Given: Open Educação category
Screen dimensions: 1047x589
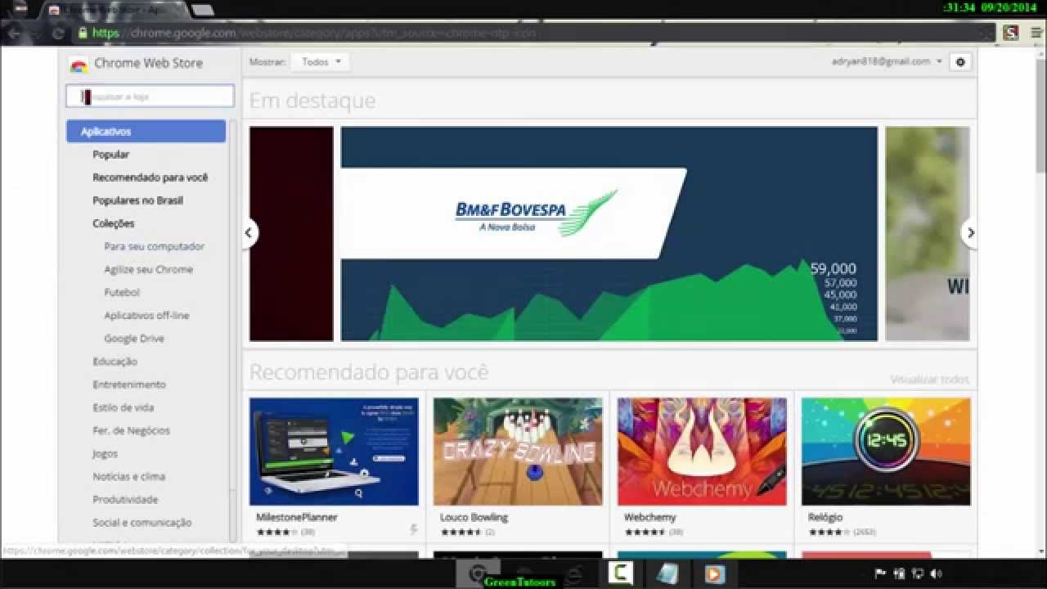Looking at the screenshot, I should click(115, 362).
